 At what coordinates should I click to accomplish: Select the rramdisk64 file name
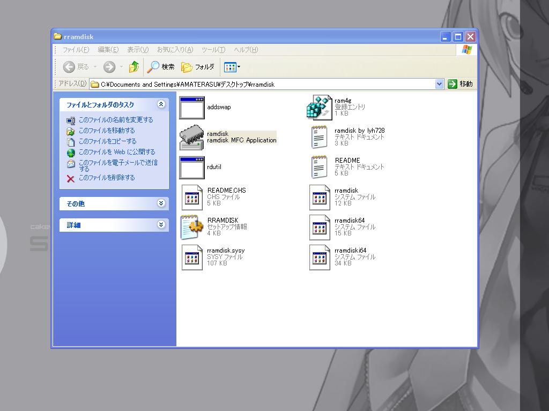350,220
